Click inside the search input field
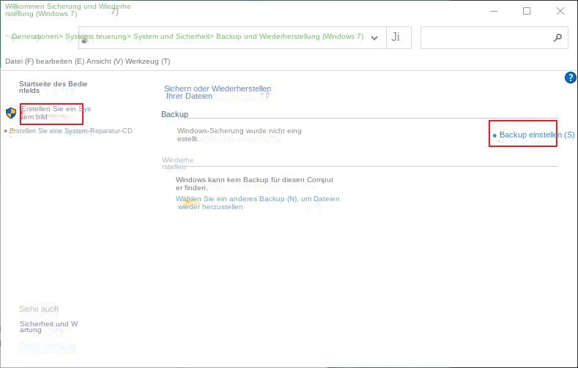 coord(483,37)
